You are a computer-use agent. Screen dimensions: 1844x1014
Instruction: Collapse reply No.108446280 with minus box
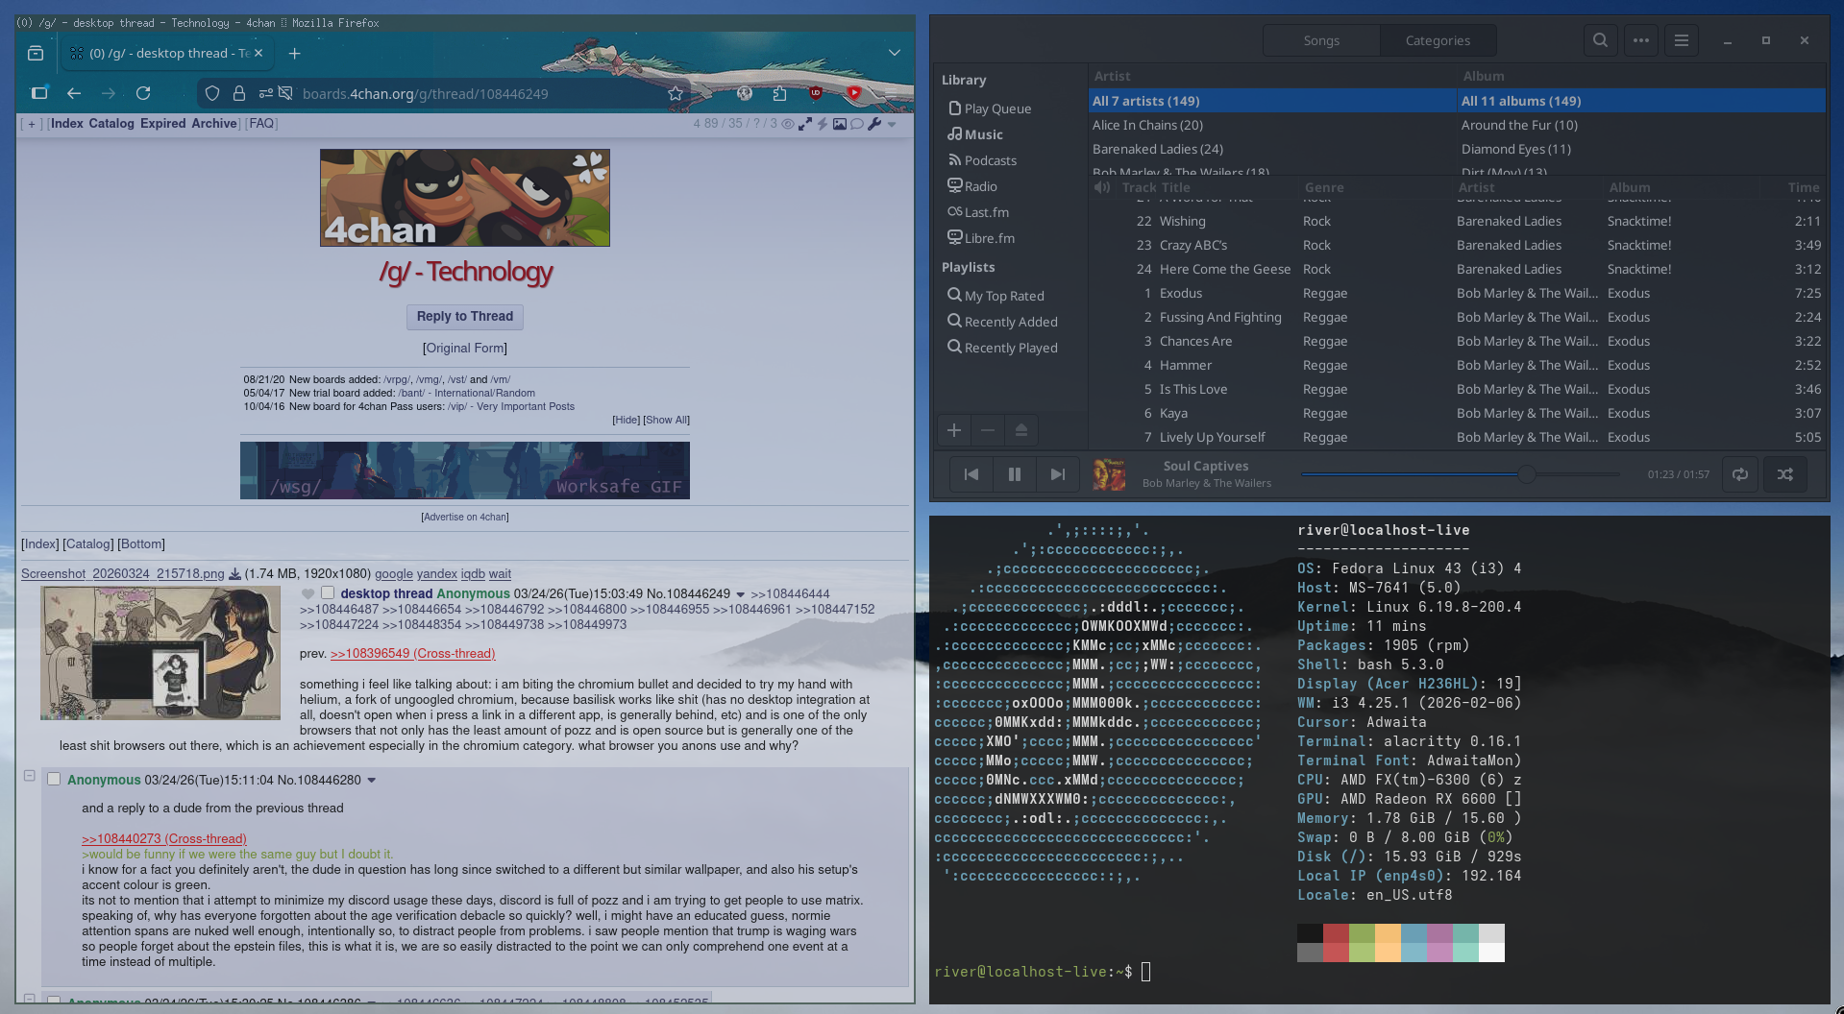[x=29, y=776]
